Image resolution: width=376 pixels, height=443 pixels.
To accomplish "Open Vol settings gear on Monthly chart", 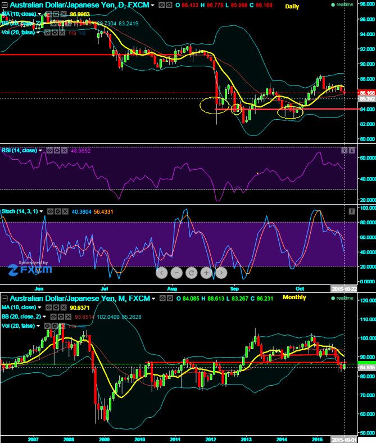I will (55, 326).
